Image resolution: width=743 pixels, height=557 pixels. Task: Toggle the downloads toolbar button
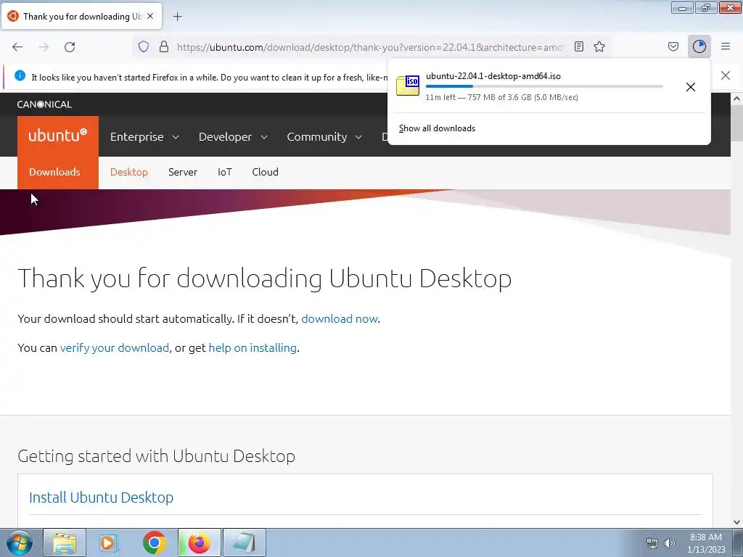(699, 46)
